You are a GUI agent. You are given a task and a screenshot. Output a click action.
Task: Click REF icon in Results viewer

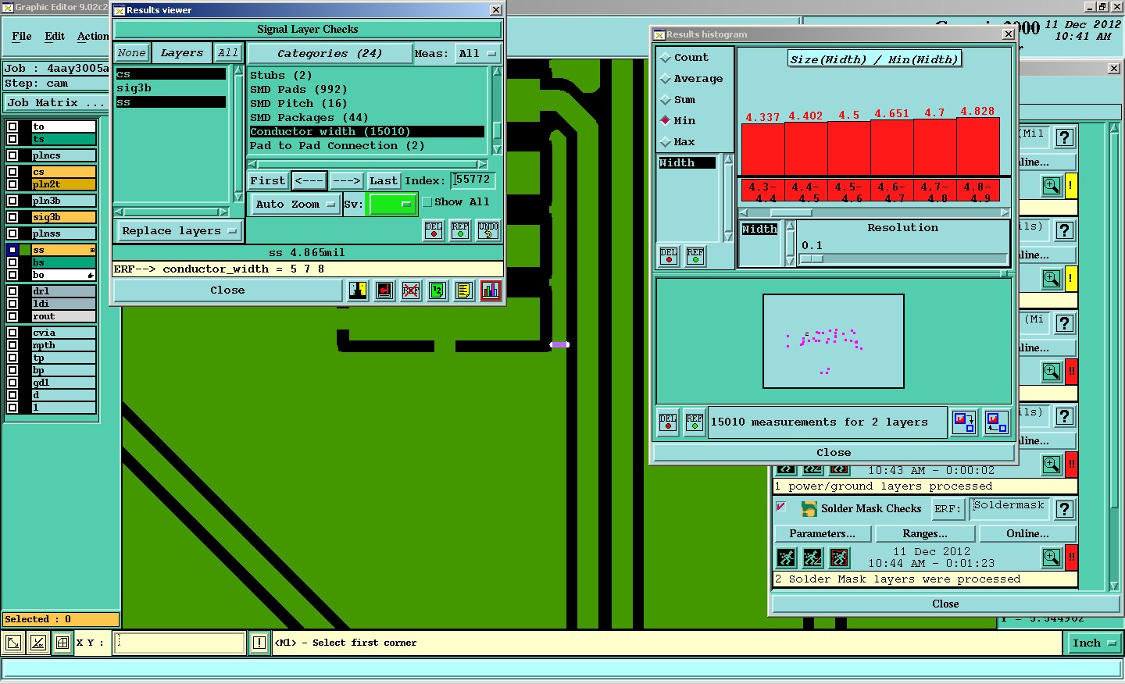pos(460,230)
